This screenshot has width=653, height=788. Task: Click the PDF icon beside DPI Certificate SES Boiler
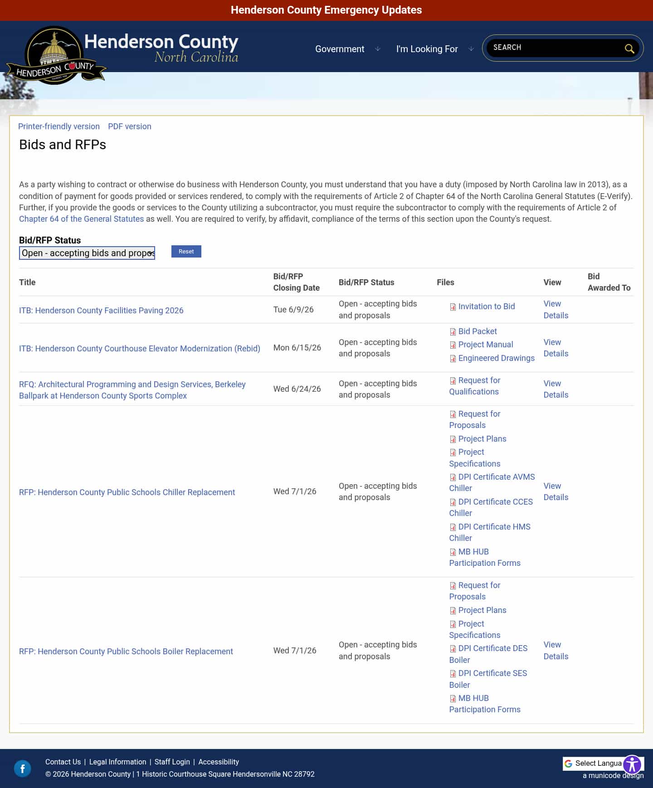453,674
